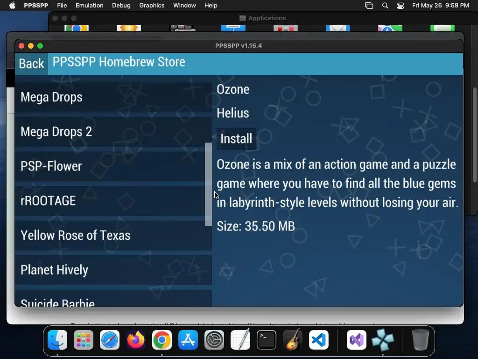Launch Terminal from the dock
Viewport: 478px width, 359px height.
click(267, 340)
